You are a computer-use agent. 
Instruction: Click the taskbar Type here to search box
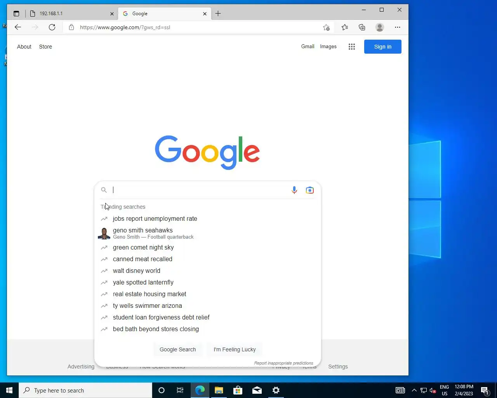[85, 390]
